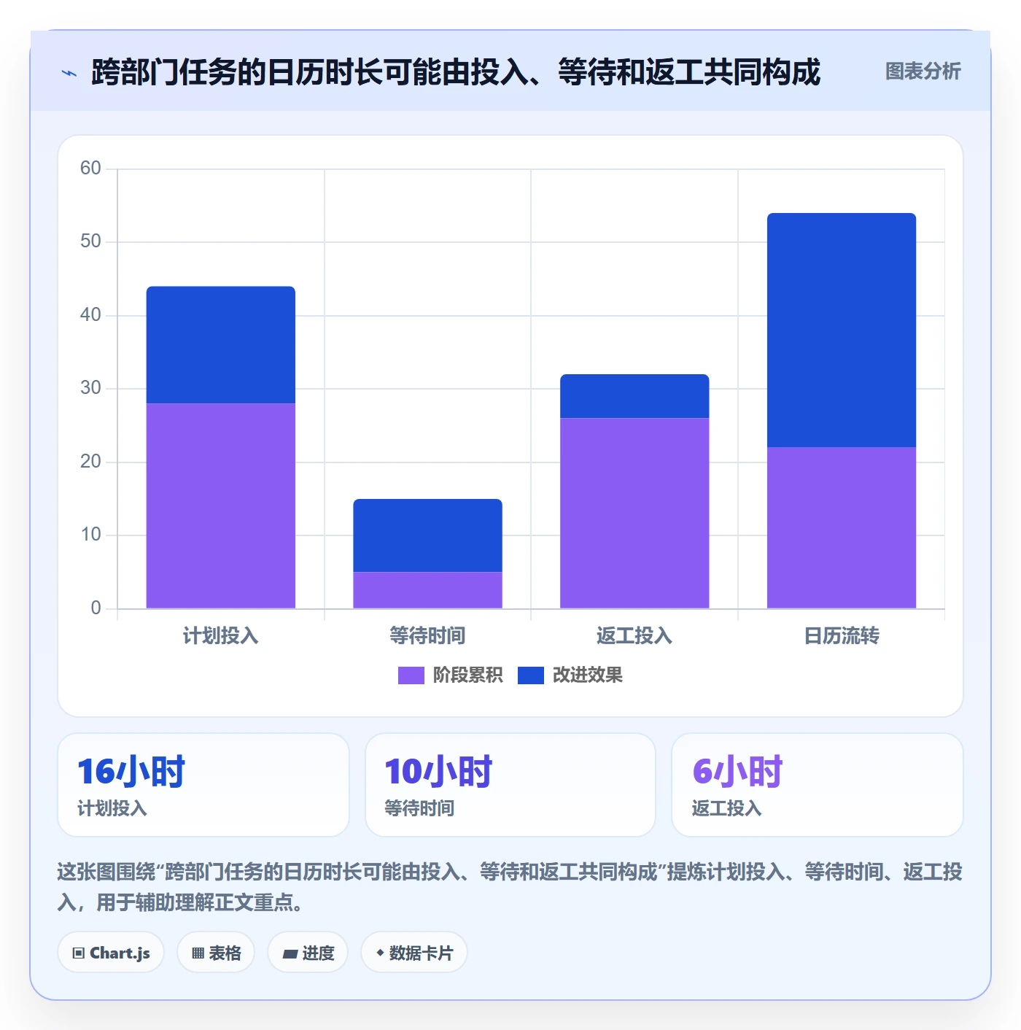
Task: Click the 等待时间 caption under 10小时
Action: click(x=419, y=808)
